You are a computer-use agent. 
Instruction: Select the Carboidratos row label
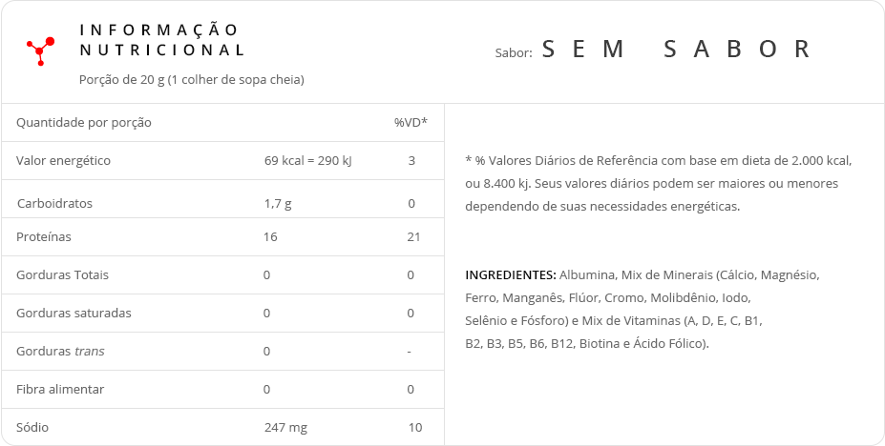coord(54,203)
